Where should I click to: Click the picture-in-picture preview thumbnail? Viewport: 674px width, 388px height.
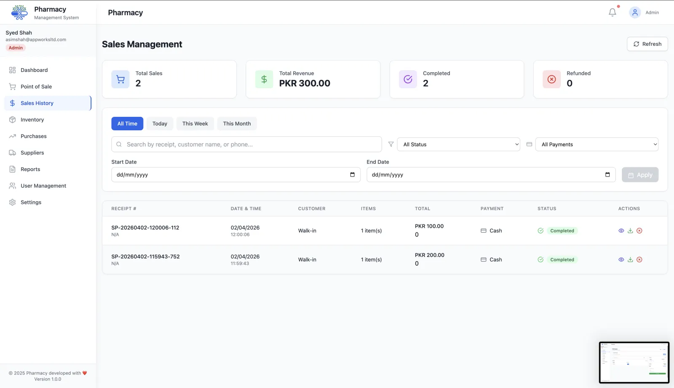coord(634,362)
